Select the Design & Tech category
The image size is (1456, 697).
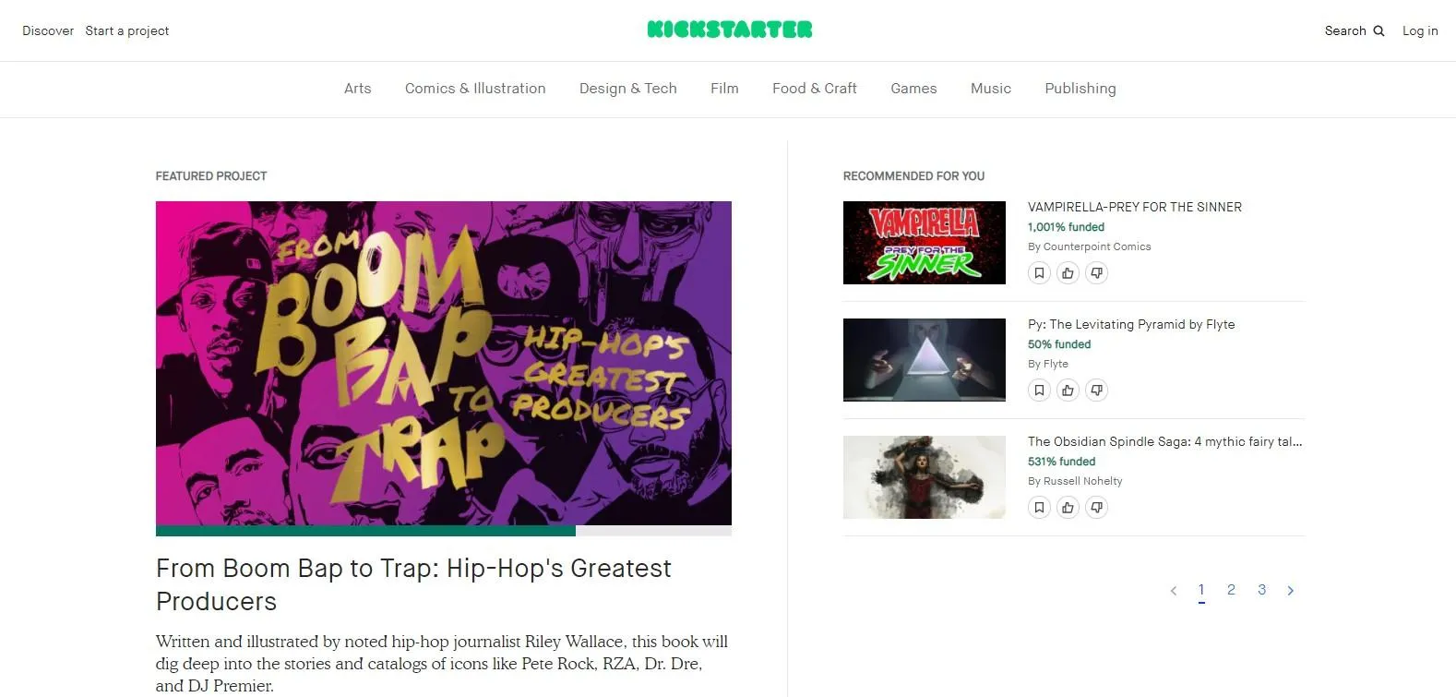627,89
